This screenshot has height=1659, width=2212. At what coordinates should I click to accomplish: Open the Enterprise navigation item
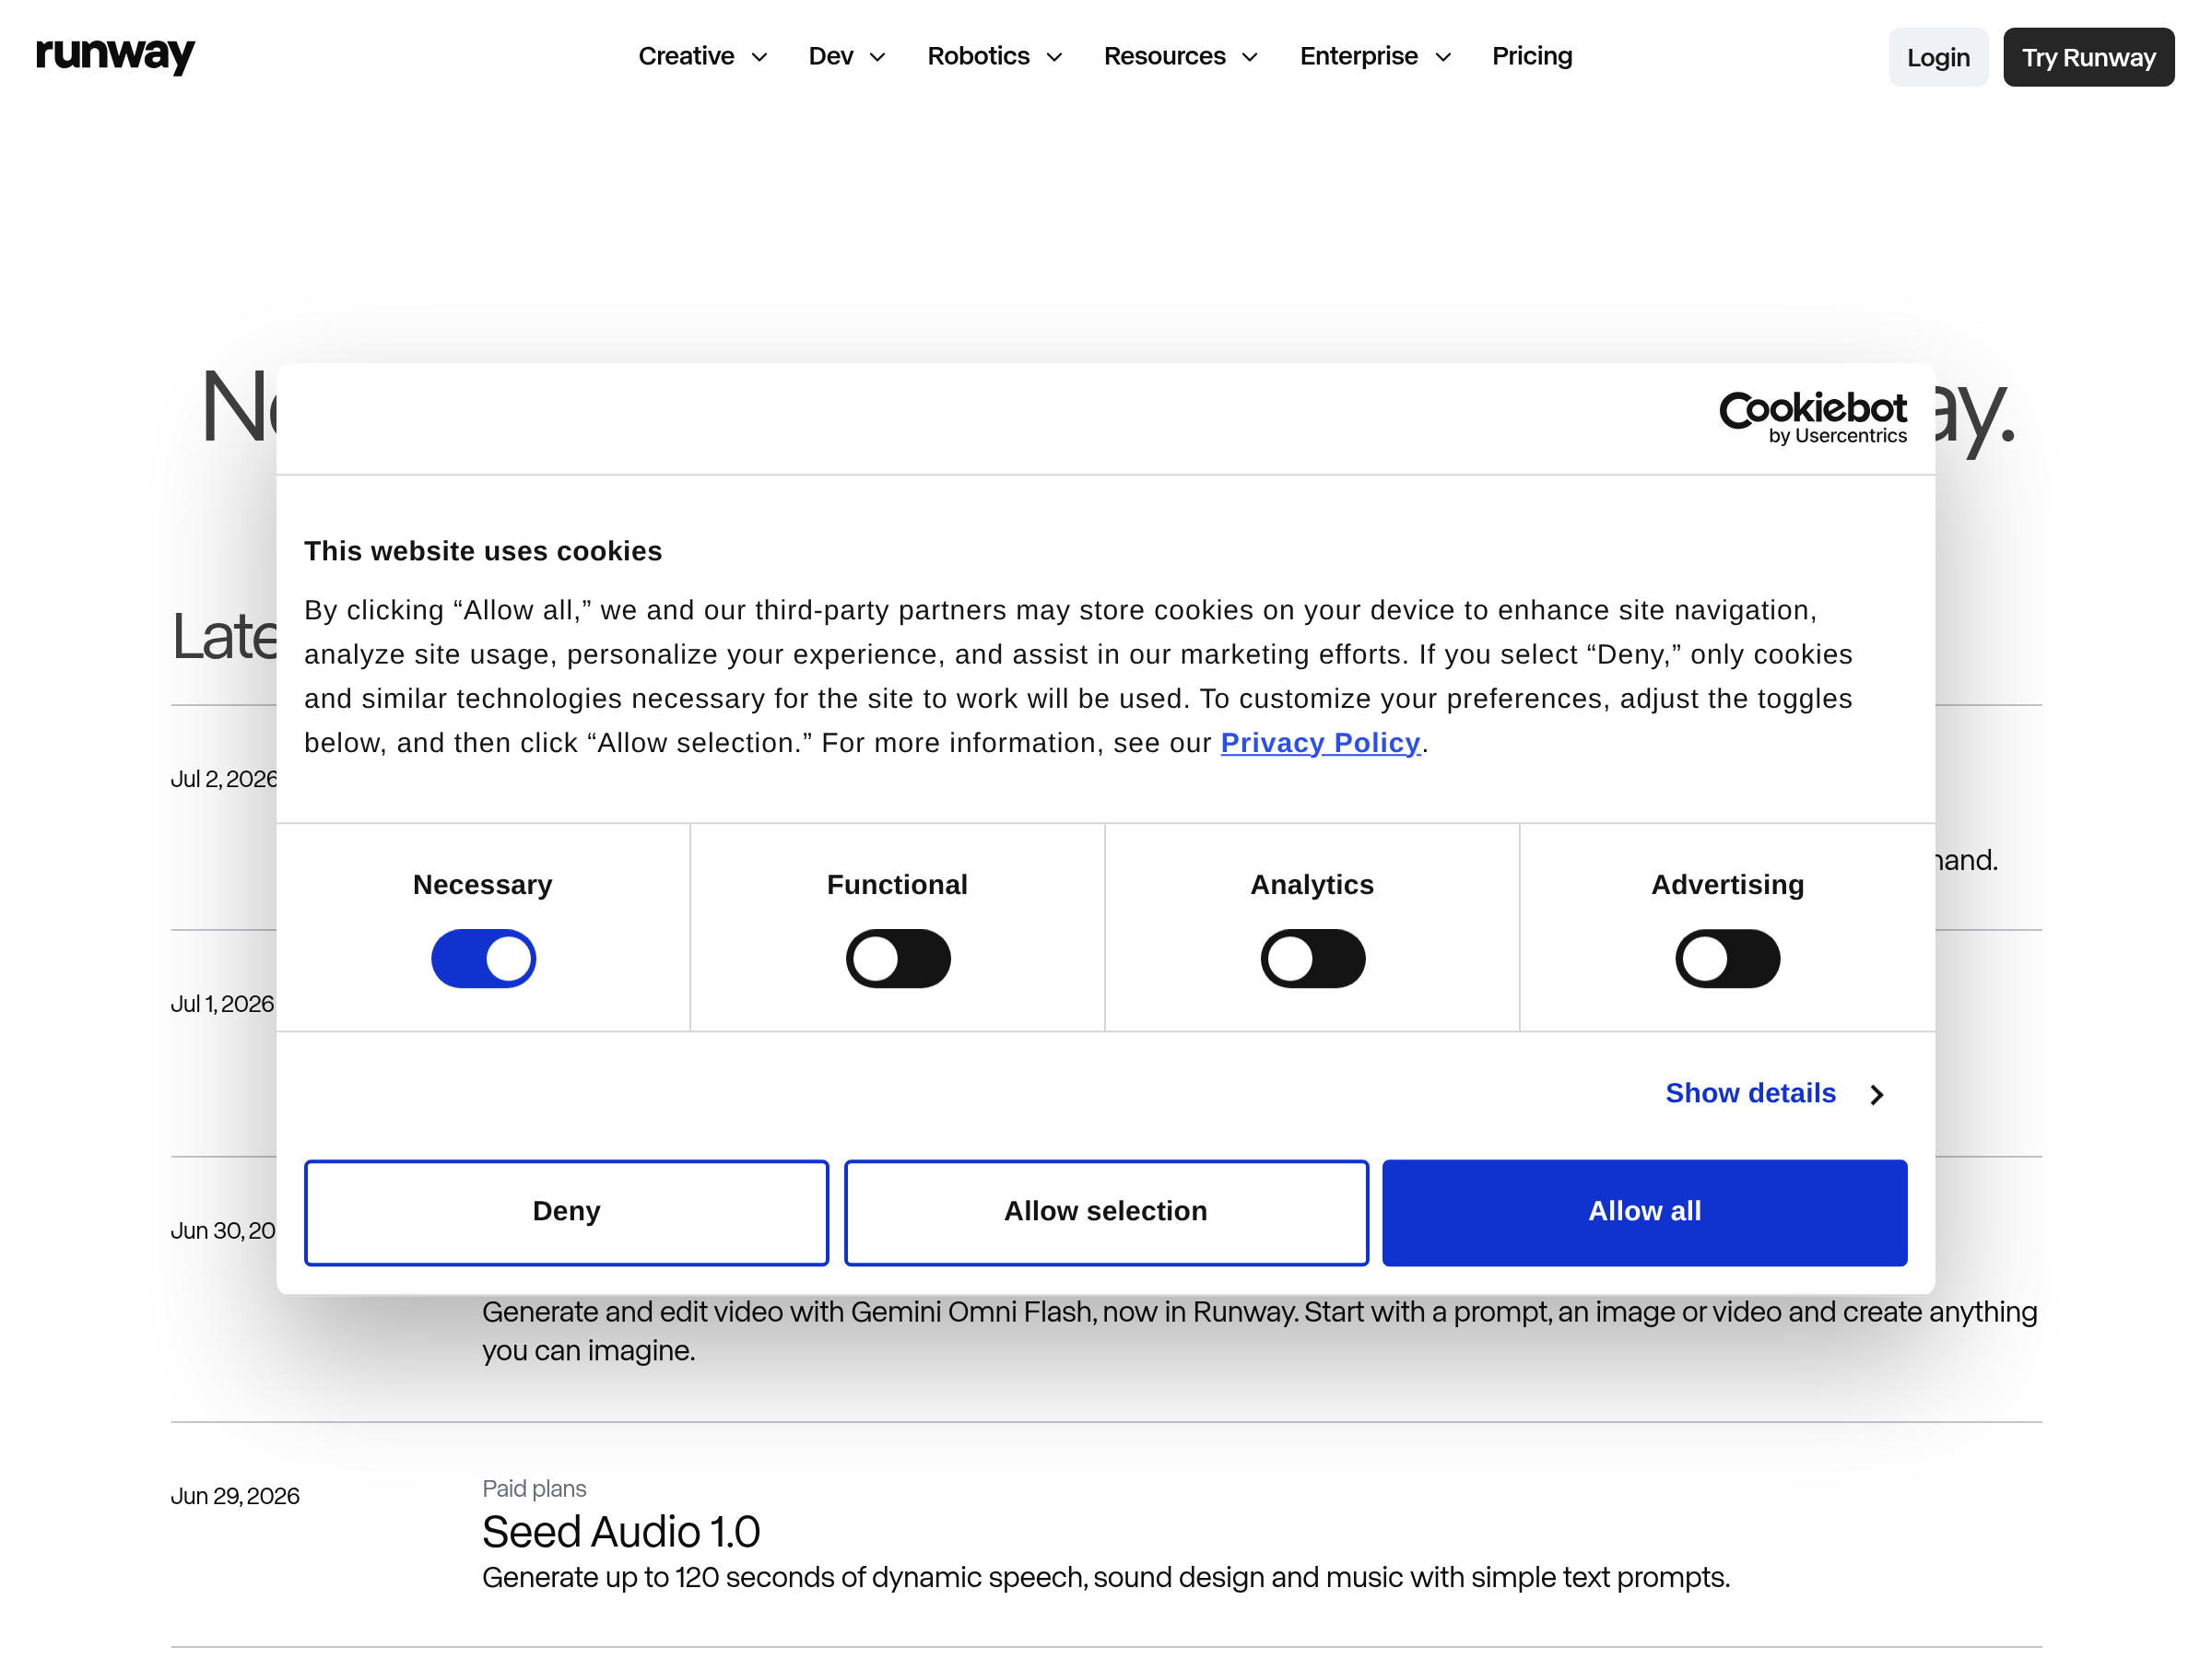(x=1358, y=56)
